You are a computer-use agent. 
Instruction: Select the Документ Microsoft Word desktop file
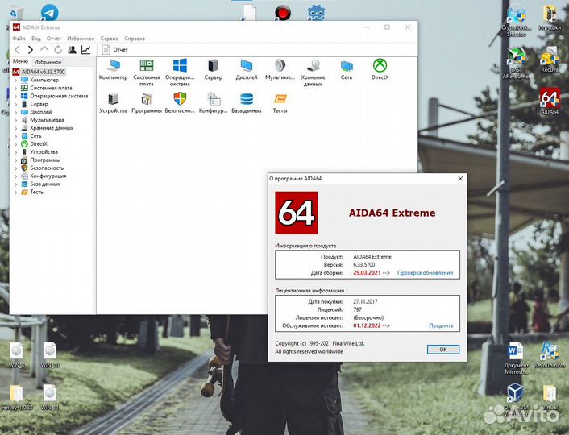tap(516, 358)
